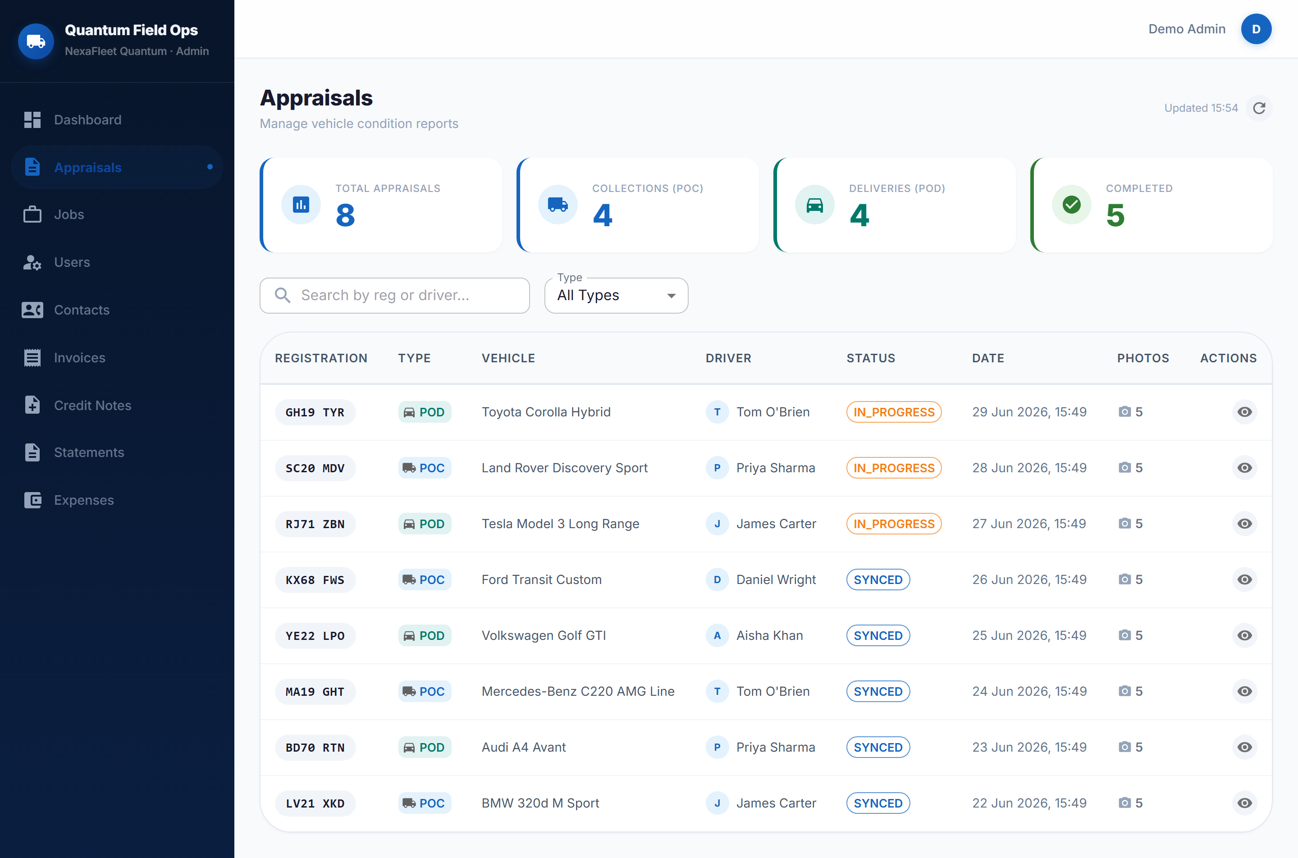The height and width of the screenshot is (858, 1298).
Task: Click the vehicle name Mercedes-Benz C220 AMG Line
Action: point(578,691)
